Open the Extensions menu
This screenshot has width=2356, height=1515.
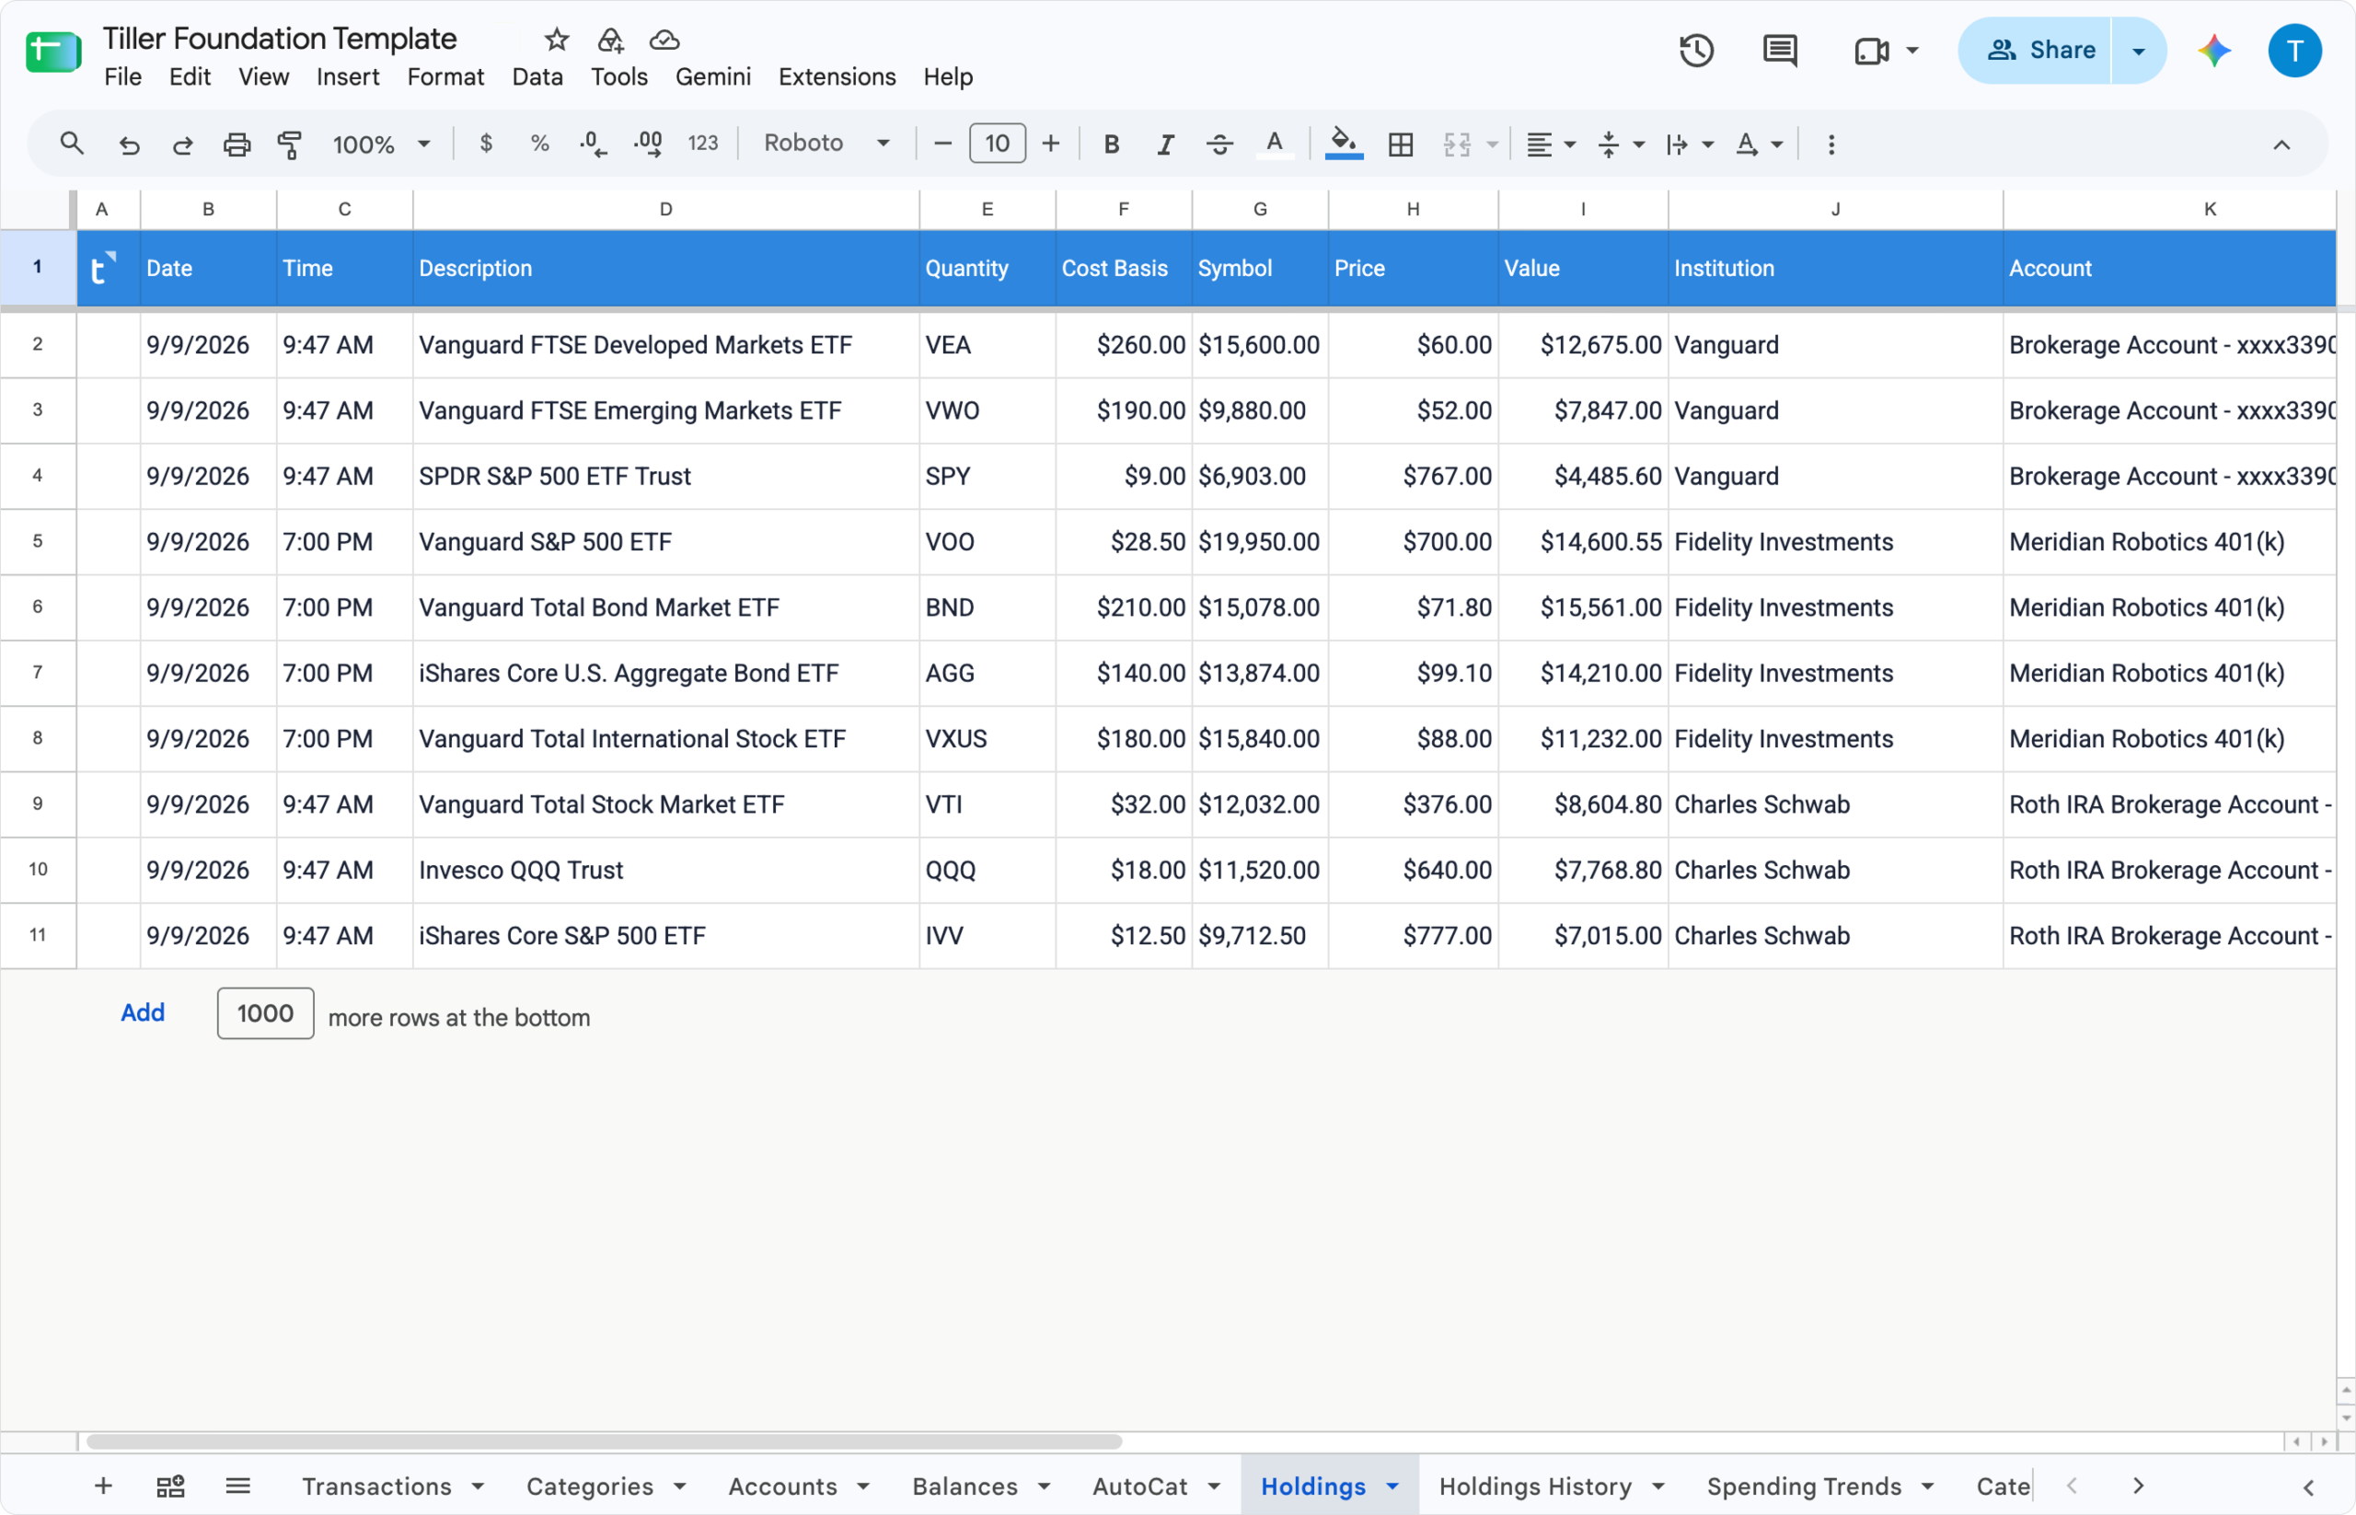pos(837,76)
